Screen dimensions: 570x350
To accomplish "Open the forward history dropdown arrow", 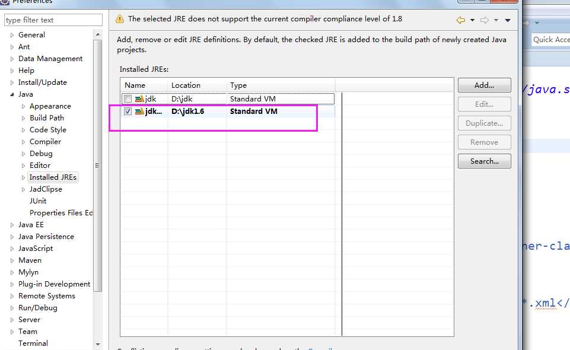I will click(x=496, y=20).
